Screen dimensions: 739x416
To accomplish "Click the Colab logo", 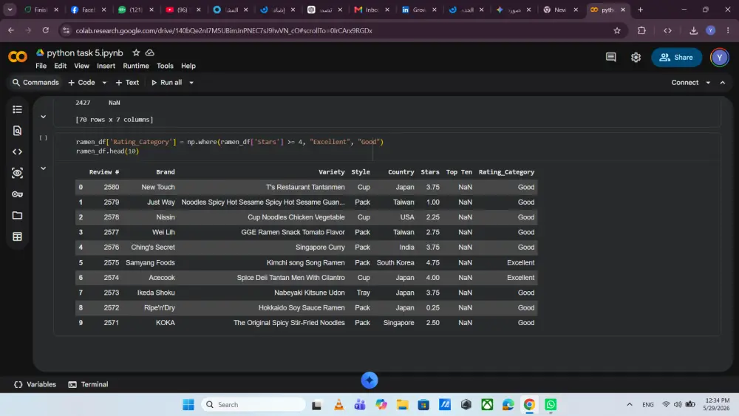I will 18,57.
